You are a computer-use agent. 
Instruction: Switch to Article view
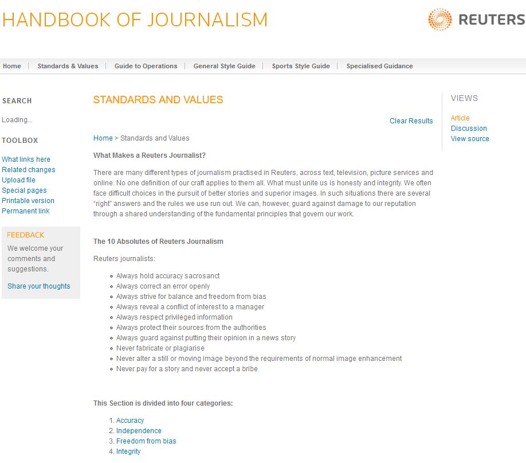[460, 118]
